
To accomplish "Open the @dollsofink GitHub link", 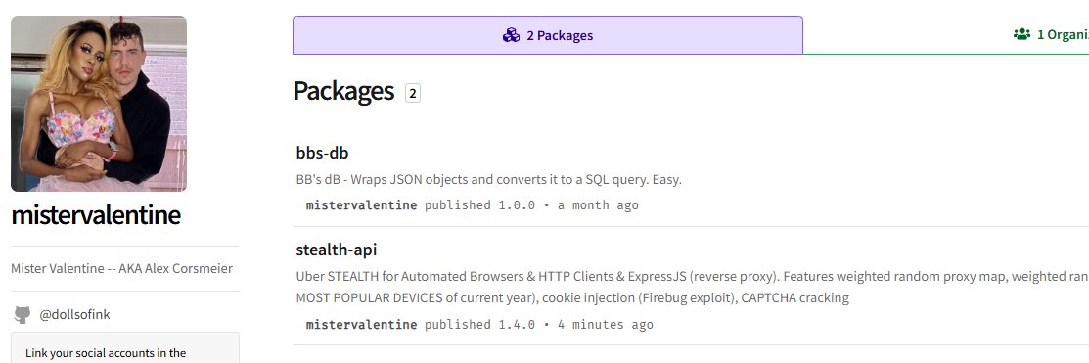I will (x=74, y=314).
